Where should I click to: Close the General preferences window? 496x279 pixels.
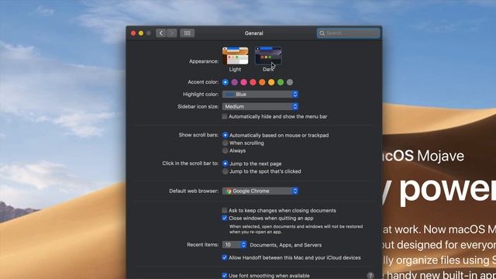(133, 33)
